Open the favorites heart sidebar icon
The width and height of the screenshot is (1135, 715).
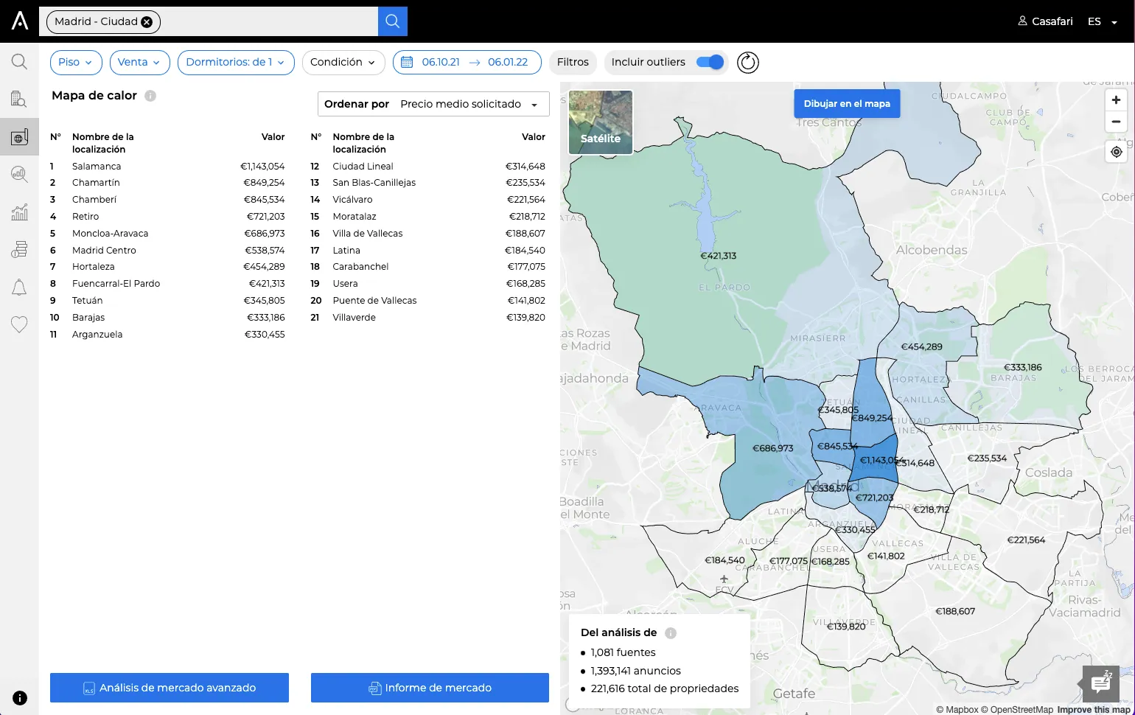[x=19, y=324]
